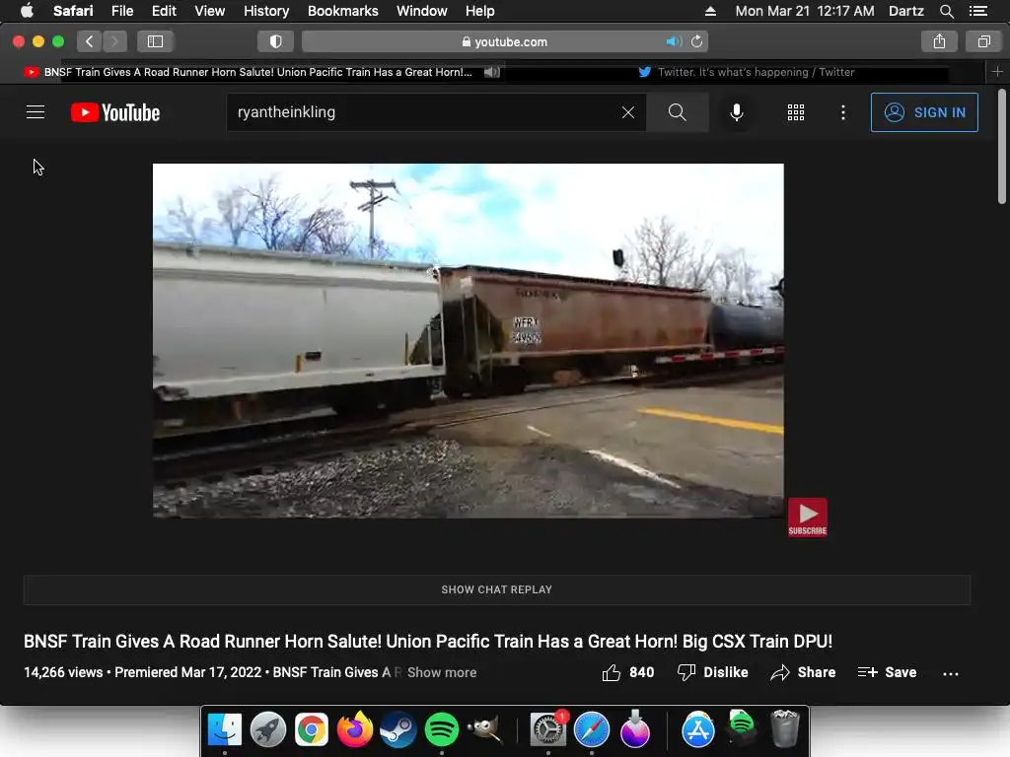Launch GIMP from the Dock
The image size is (1010, 757).
point(484,729)
